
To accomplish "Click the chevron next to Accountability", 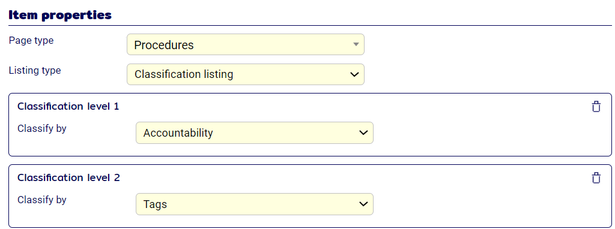I will click(x=363, y=133).
